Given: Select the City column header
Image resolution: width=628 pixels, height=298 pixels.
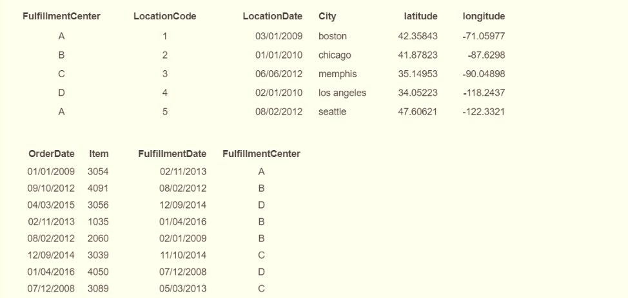Looking at the screenshot, I should click(x=328, y=15).
